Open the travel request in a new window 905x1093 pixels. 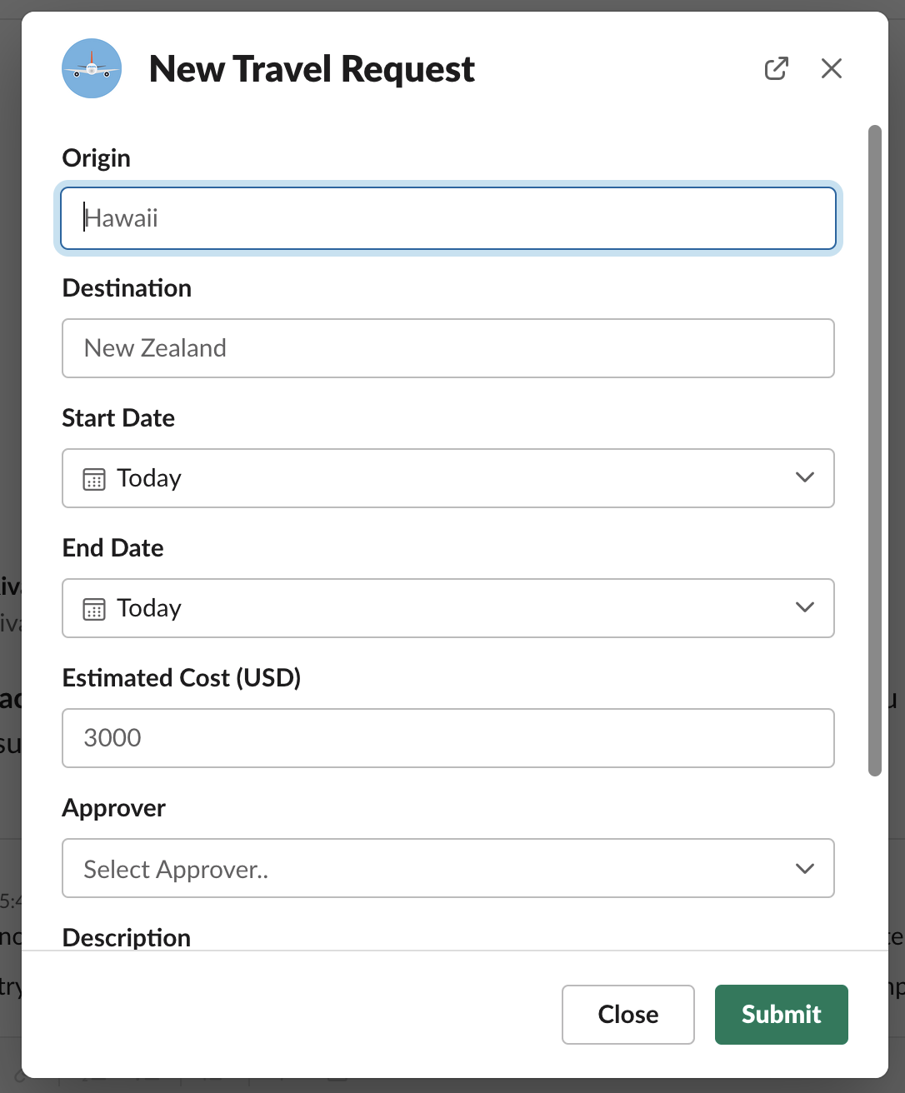[776, 68]
